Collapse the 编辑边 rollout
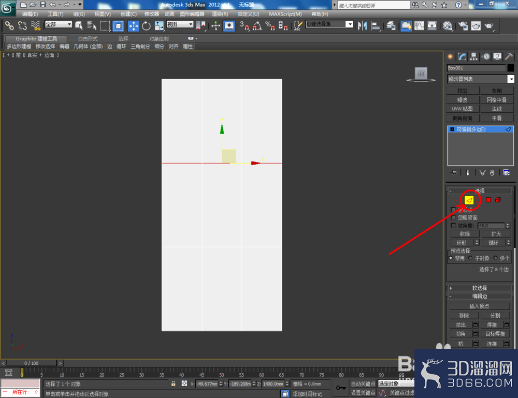This screenshot has height=398, width=518. (x=479, y=296)
